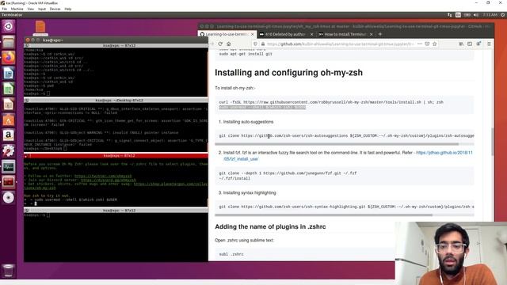Image resolution: width=507 pixels, height=285 pixels.
Task: Open tracking protection shield icon
Action: coord(255,44)
